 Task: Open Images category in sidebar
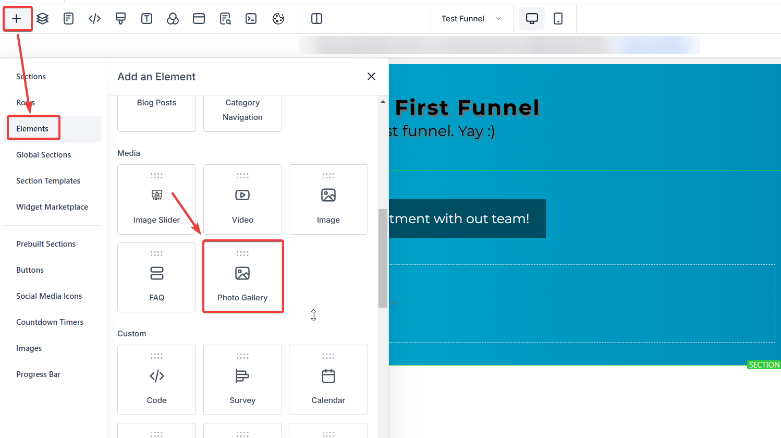(x=29, y=348)
